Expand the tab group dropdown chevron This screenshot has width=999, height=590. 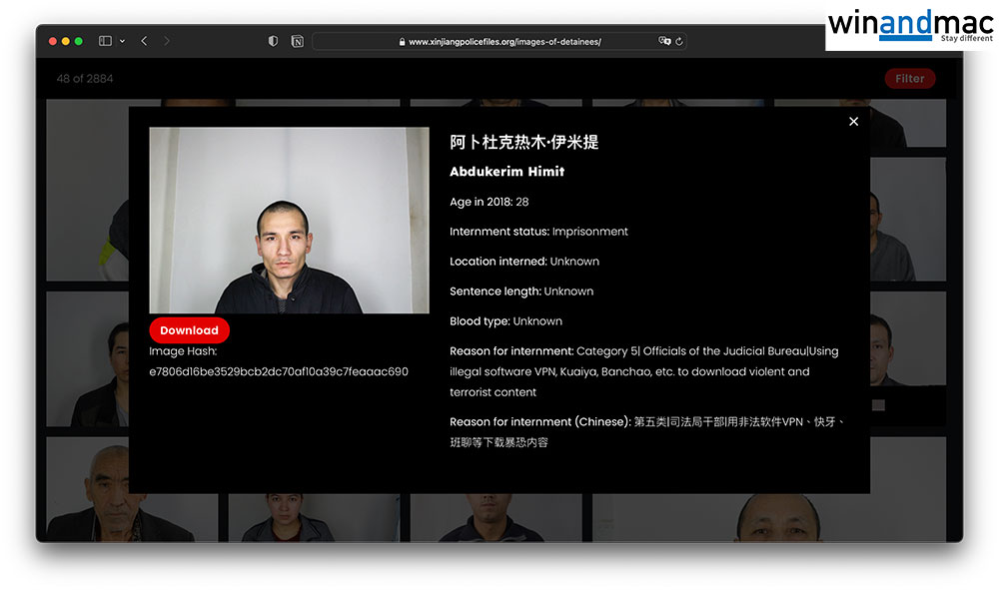click(x=122, y=41)
